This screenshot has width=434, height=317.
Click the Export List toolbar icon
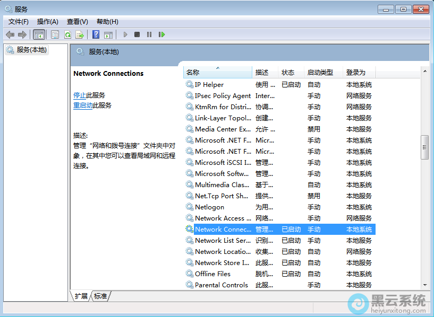click(80, 34)
